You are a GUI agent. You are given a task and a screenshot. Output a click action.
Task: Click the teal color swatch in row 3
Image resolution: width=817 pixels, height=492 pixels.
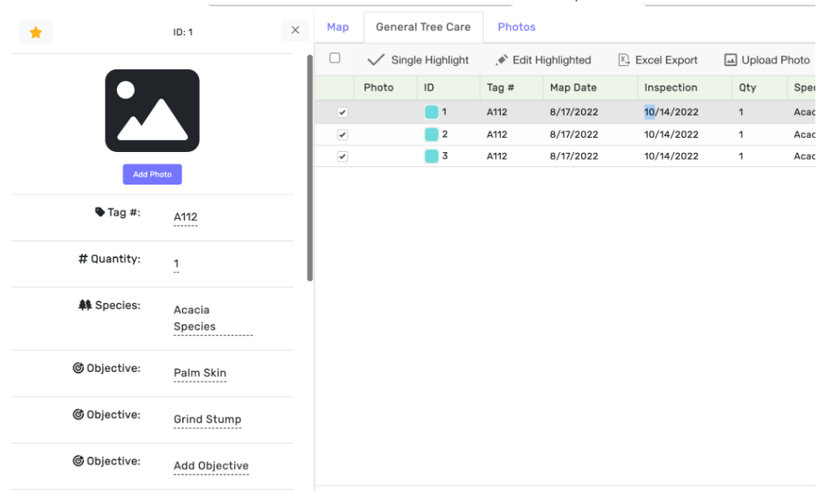[x=431, y=156]
